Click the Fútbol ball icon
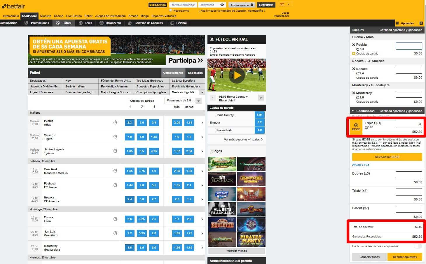The width and height of the screenshot is (426, 264). pos(58,23)
